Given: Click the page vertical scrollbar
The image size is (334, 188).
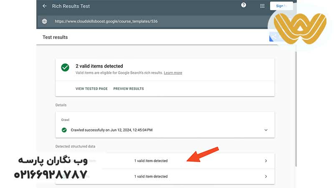Looking at the screenshot, I should click(x=296, y=104).
